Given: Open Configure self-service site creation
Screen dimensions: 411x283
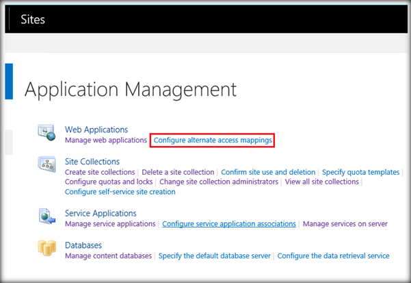Looking at the screenshot, I should click(x=120, y=192).
